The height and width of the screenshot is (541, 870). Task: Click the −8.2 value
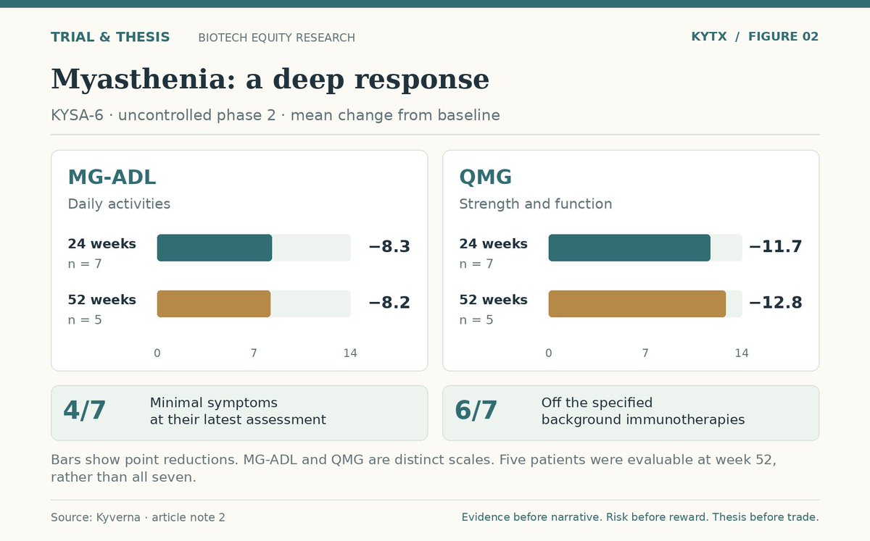(x=389, y=303)
